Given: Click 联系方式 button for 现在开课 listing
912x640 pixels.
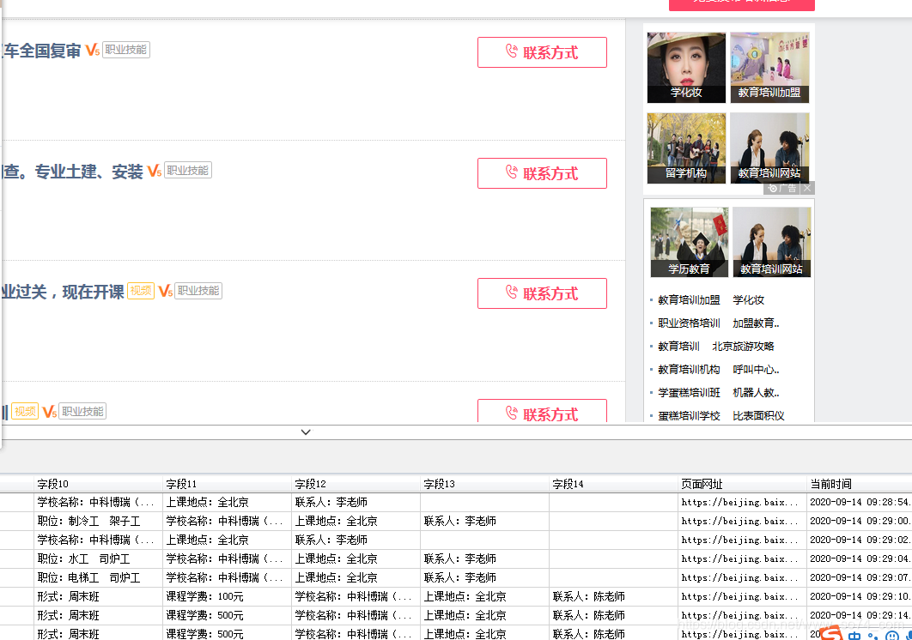Looking at the screenshot, I should tap(542, 293).
